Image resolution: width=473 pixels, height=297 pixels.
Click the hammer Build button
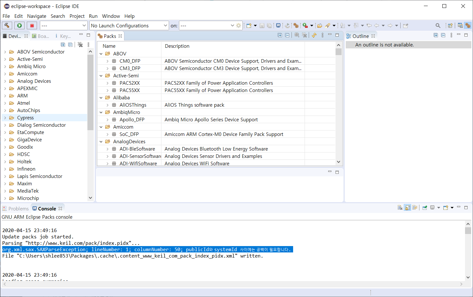7,25
